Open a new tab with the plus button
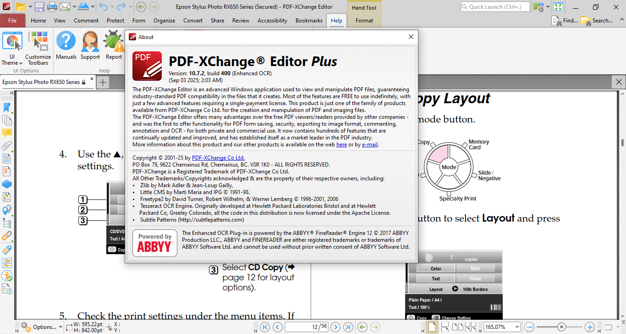This screenshot has height=334, width=626. point(103,82)
